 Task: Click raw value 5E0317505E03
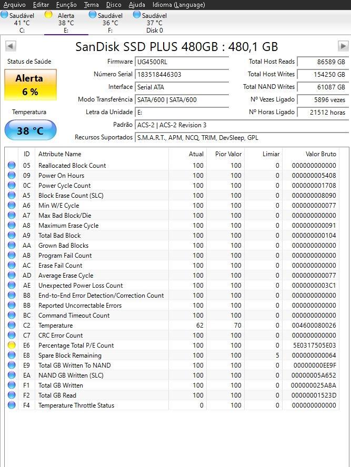click(x=314, y=345)
